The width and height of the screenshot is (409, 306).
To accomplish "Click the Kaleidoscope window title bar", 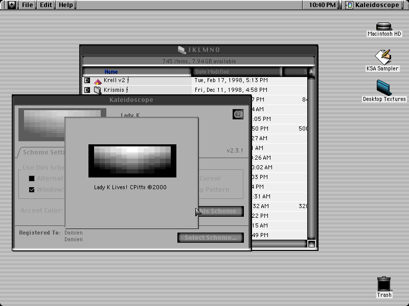I will (131, 99).
